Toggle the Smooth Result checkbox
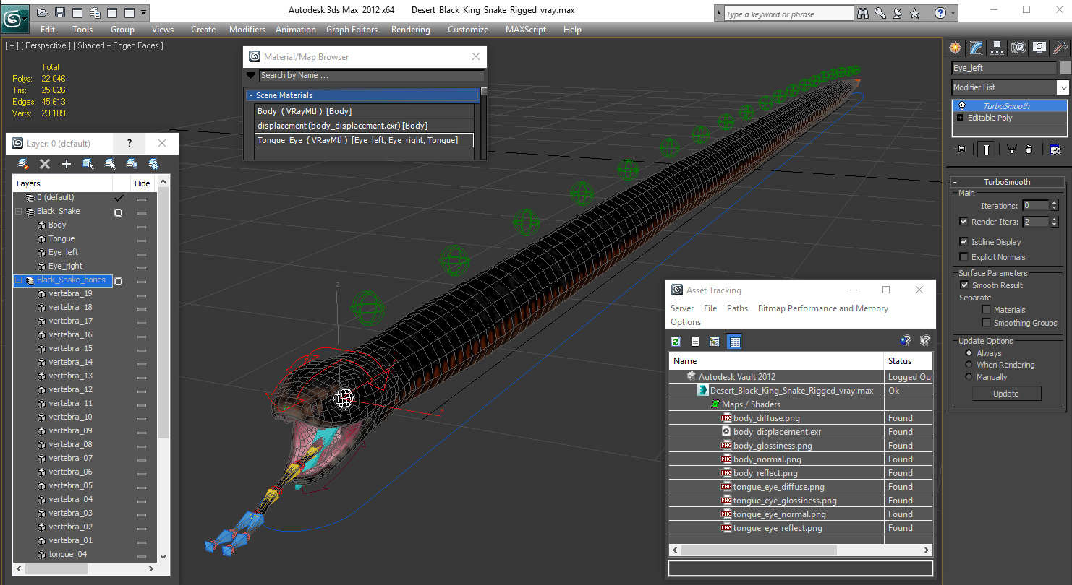This screenshot has width=1072, height=585. coord(963,285)
